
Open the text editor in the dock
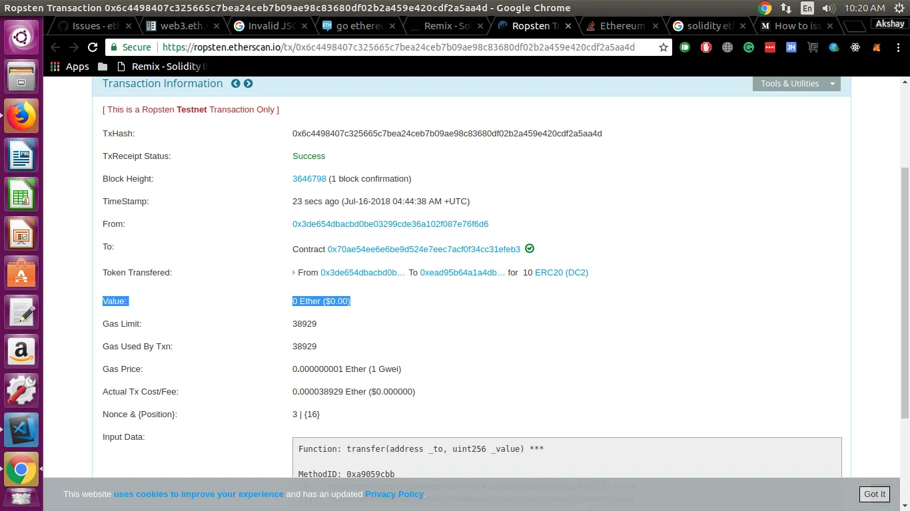click(x=22, y=312)
